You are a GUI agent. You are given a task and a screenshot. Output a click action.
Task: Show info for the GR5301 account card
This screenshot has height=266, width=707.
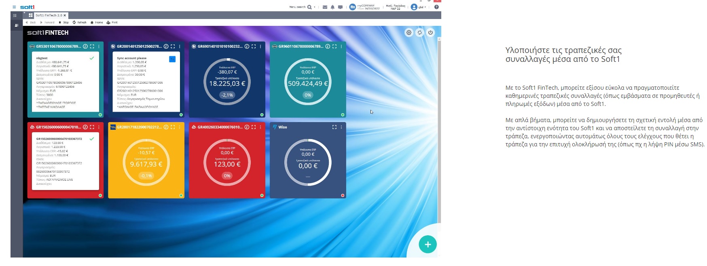pos(85,46)
